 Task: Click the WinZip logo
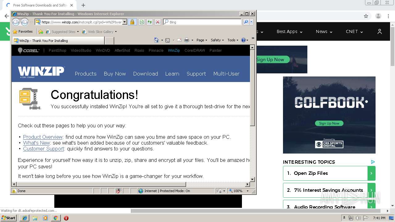pyautogui.click(x=41, y=72)
